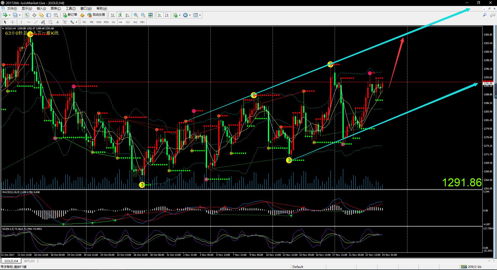Click the zoom out magnifier icon
The height and width of the screenshot is (270, 497).
[x=143, y=15]
